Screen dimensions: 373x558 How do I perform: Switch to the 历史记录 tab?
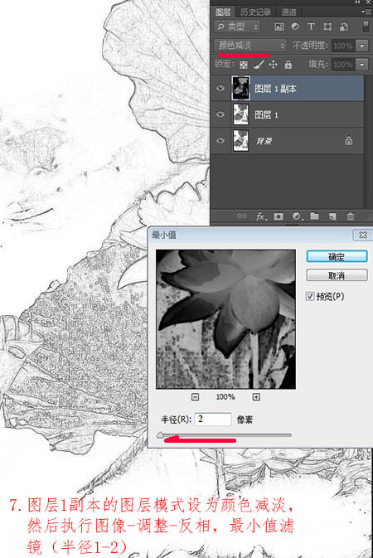255,12
